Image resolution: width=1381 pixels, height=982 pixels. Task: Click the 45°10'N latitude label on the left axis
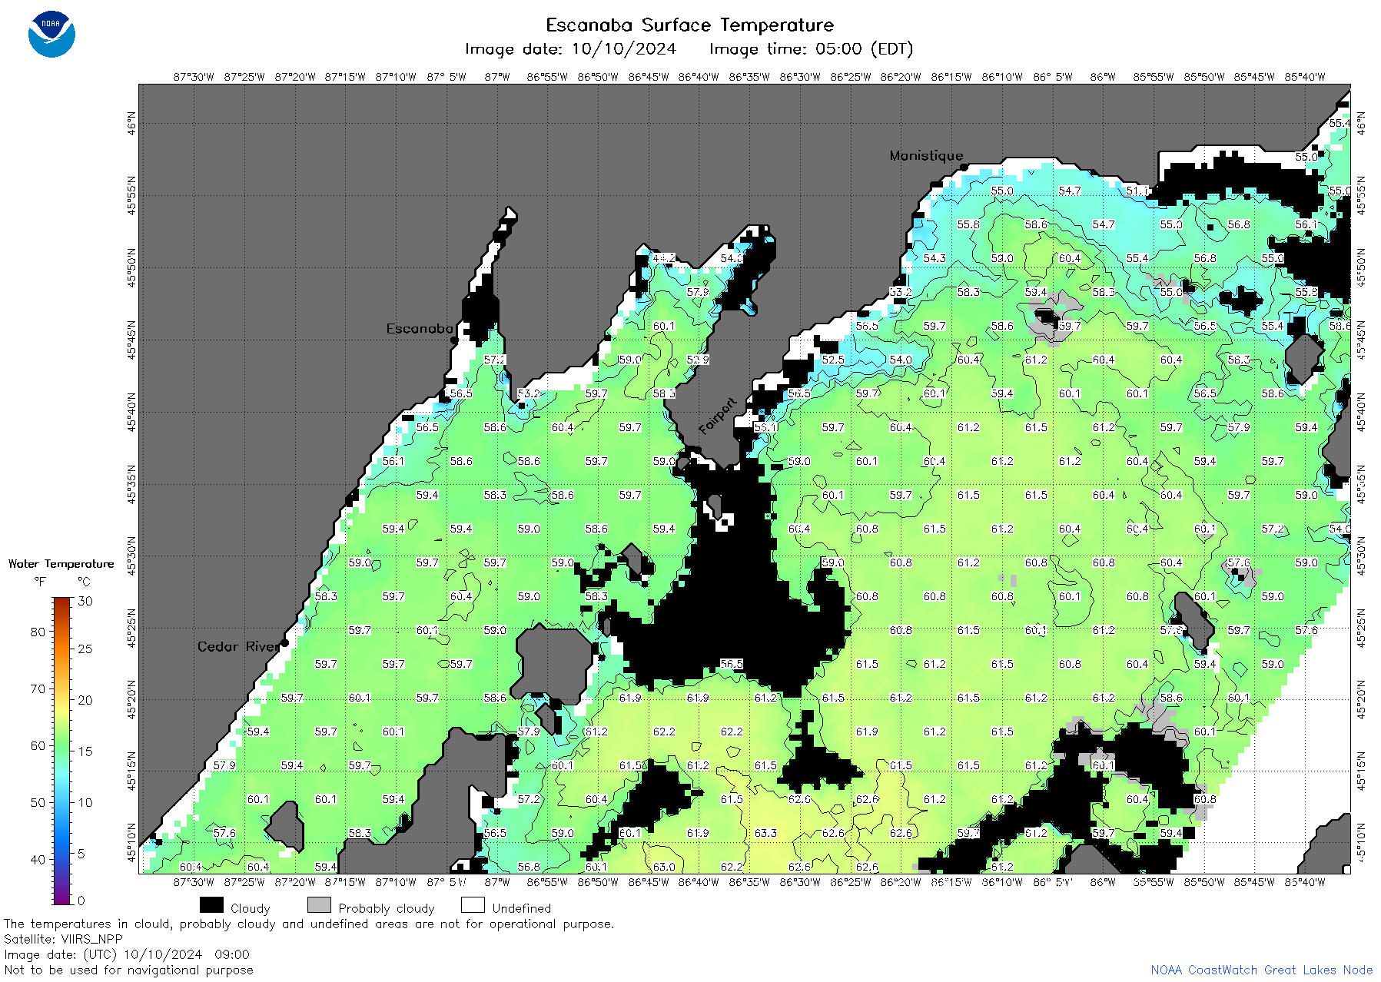131,843
